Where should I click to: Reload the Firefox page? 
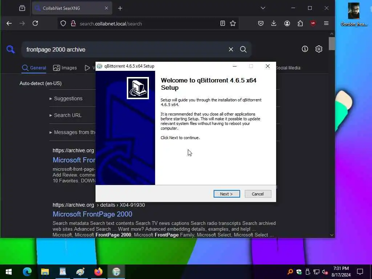point(35,24)
